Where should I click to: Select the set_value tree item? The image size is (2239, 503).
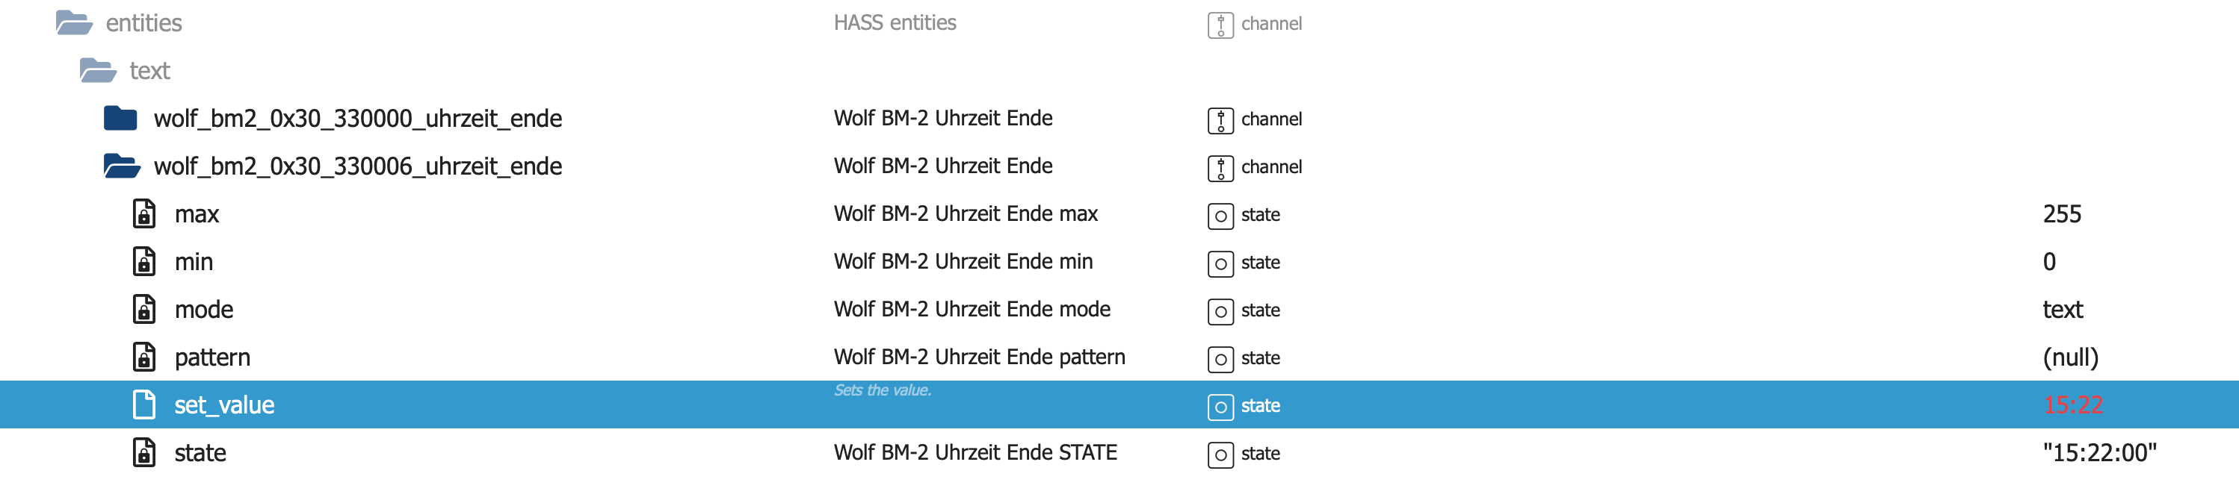pos(224,405)
